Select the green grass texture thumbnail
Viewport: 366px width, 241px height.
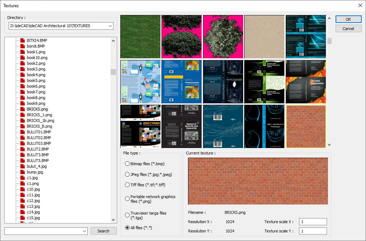coord(140,36)
